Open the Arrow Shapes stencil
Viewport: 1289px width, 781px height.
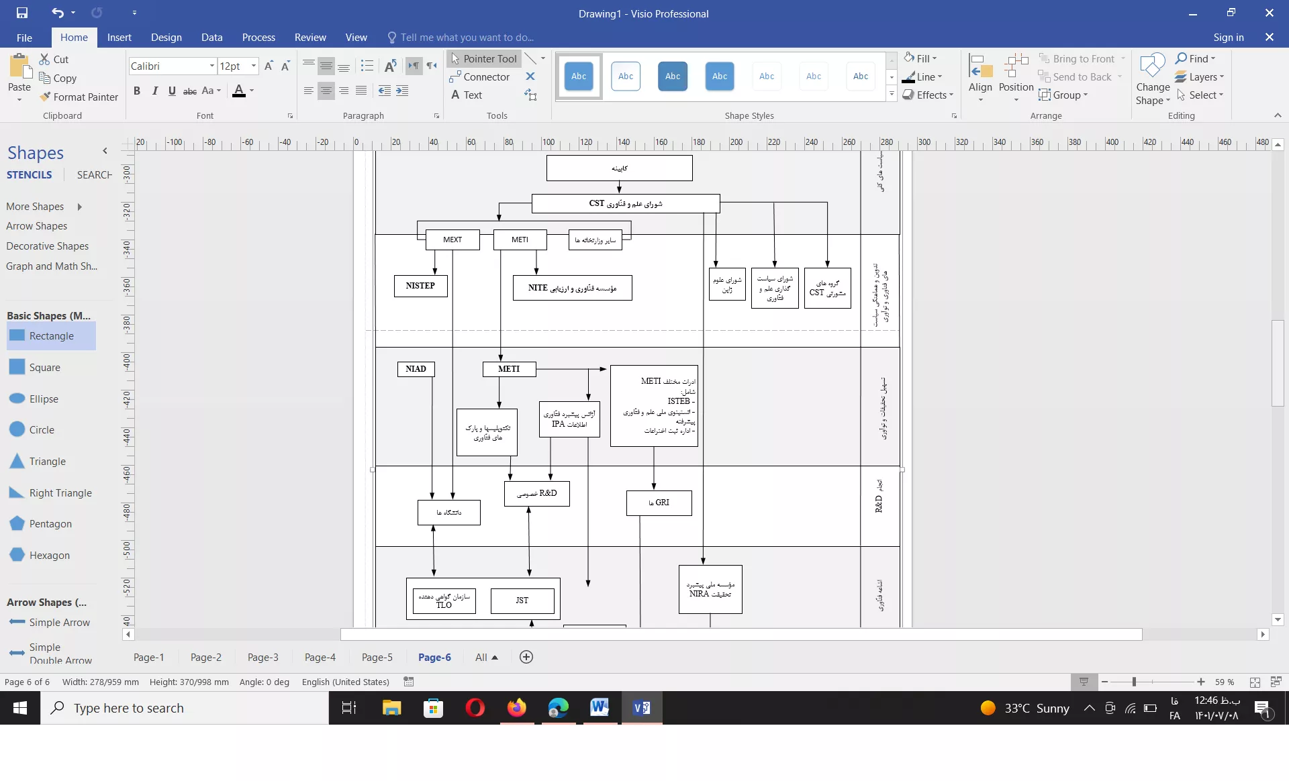36,226
